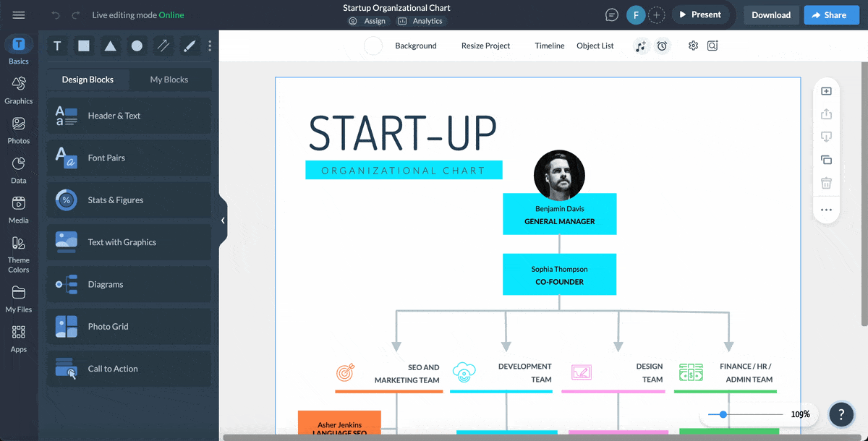Delete the page using the trash icon

[x=826, y=183]
